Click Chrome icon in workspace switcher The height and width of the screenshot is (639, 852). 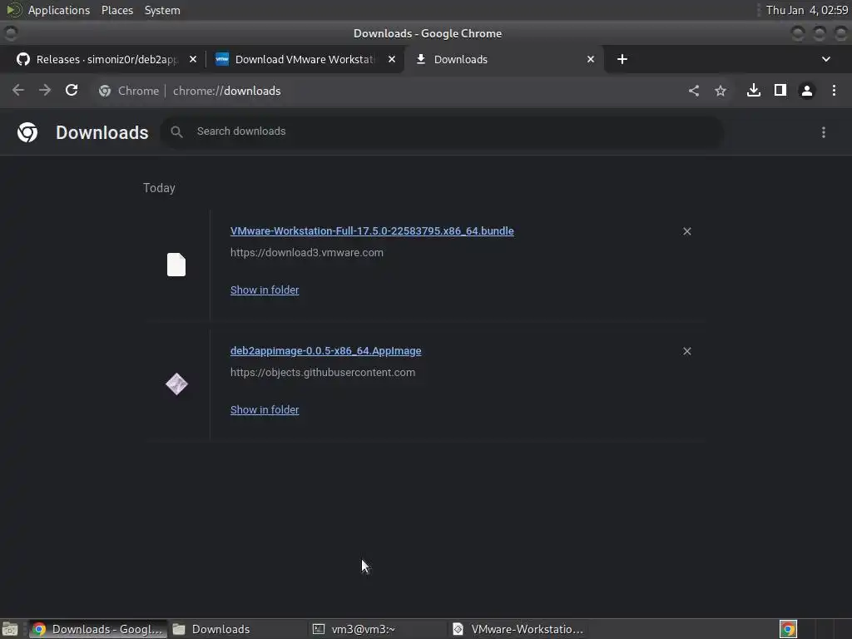[x=789, y=629]
